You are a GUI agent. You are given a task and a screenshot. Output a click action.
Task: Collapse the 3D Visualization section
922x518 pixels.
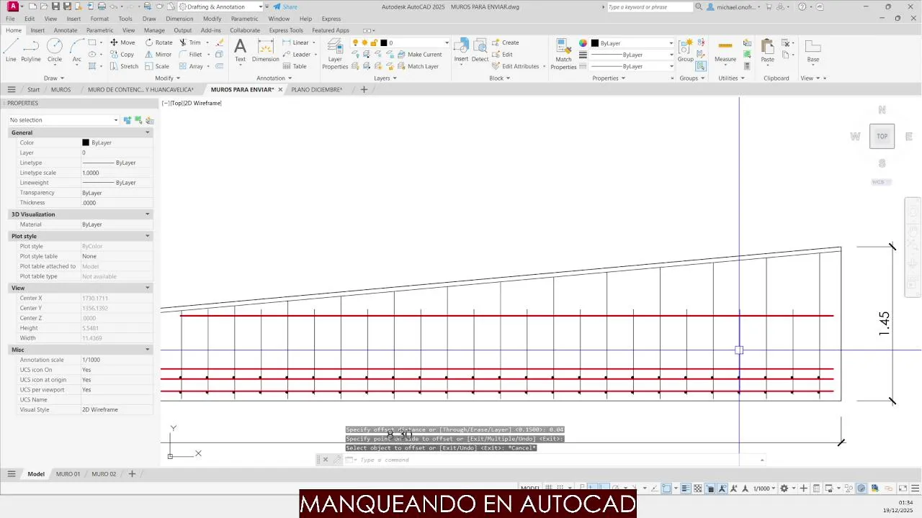click(x=148, y=214)
